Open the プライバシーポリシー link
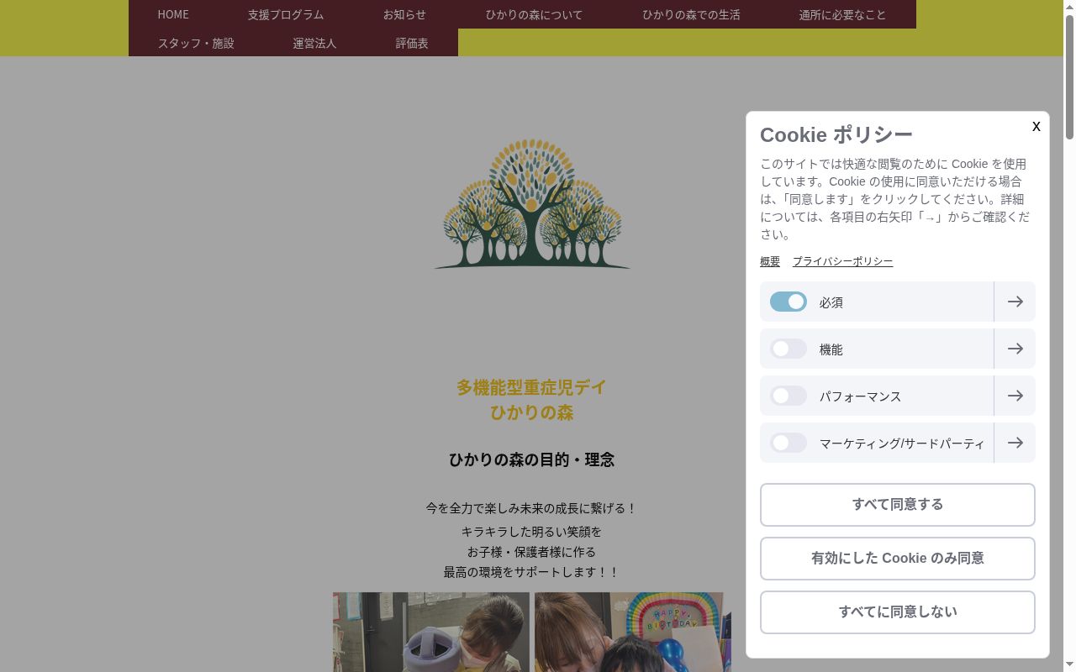This screenshot has height=672, width=1076. pos(842,261)
